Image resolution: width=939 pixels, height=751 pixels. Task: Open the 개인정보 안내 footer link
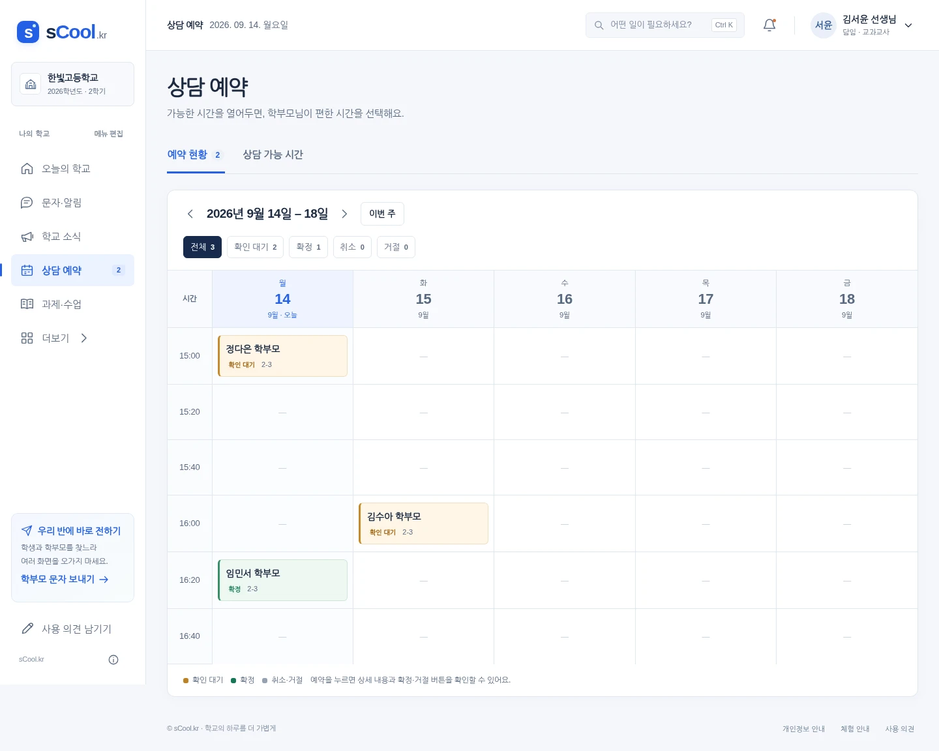tap(803, 729)
